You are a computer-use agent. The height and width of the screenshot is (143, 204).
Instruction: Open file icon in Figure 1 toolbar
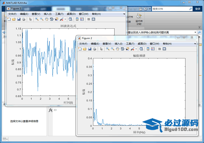(14, 19)
